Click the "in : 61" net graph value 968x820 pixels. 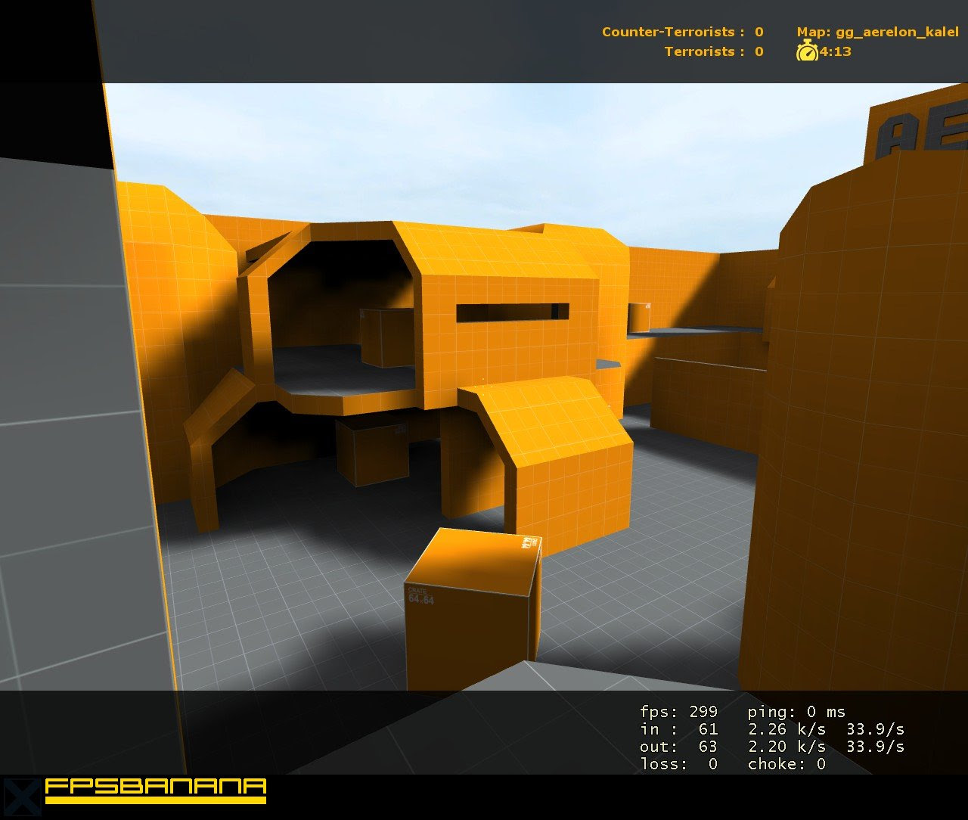coord(678,729)
